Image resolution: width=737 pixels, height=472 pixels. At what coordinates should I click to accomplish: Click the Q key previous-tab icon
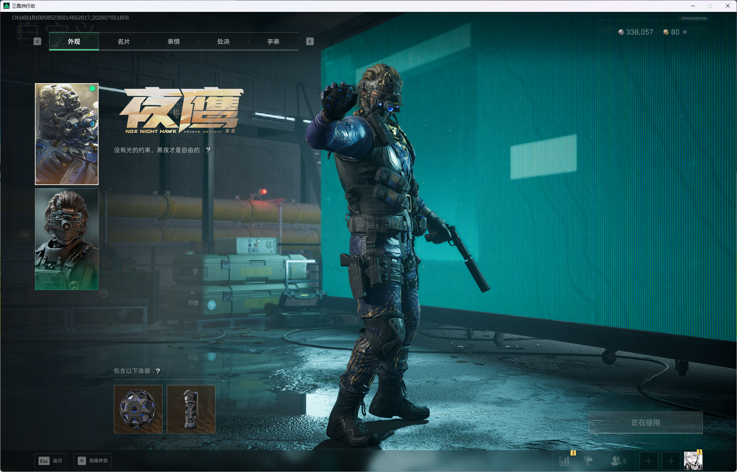(37, 41)
